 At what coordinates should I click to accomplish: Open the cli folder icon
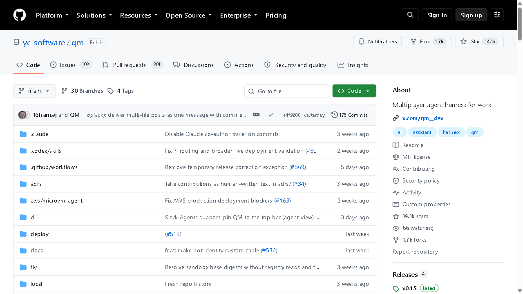click(23, 217)
